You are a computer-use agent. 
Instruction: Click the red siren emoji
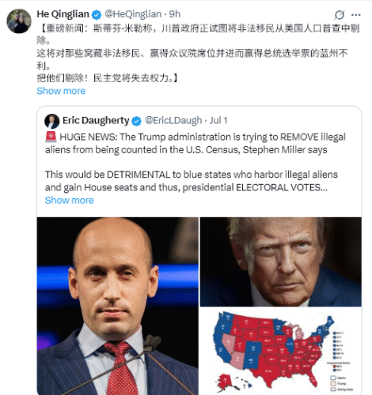(x=51, y=137)
